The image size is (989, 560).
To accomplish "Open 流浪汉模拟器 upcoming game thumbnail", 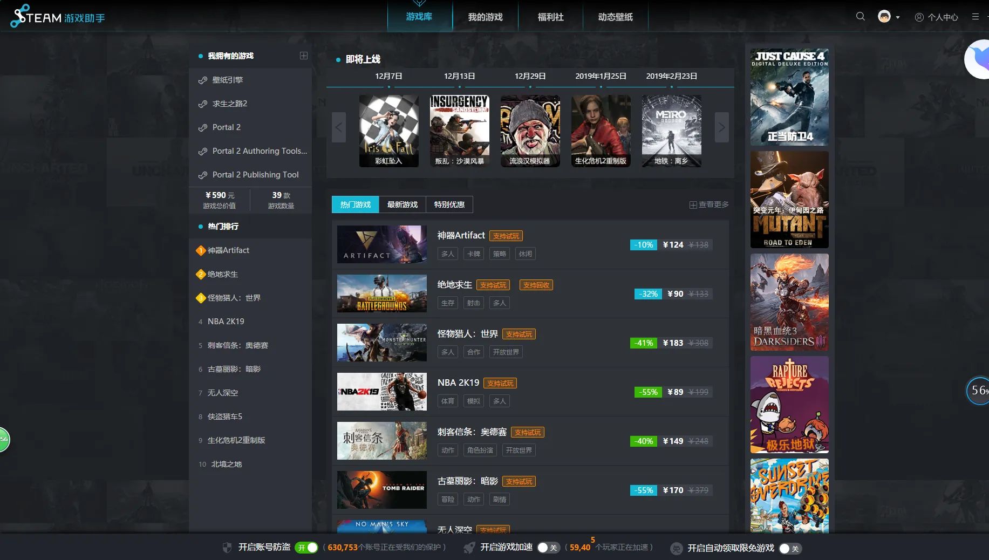I will point(530,131).
